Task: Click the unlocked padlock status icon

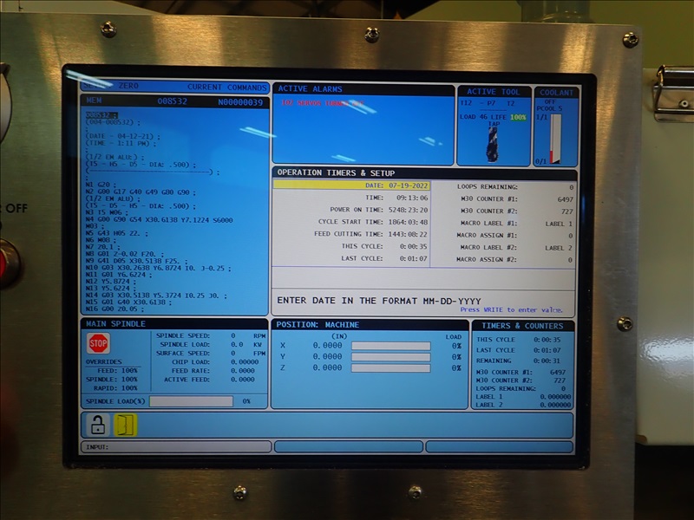Action: pos(98,425)
